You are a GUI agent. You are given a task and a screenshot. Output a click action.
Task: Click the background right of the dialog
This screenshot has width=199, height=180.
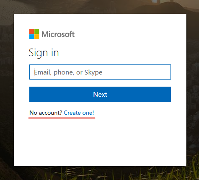coord(193,90)
